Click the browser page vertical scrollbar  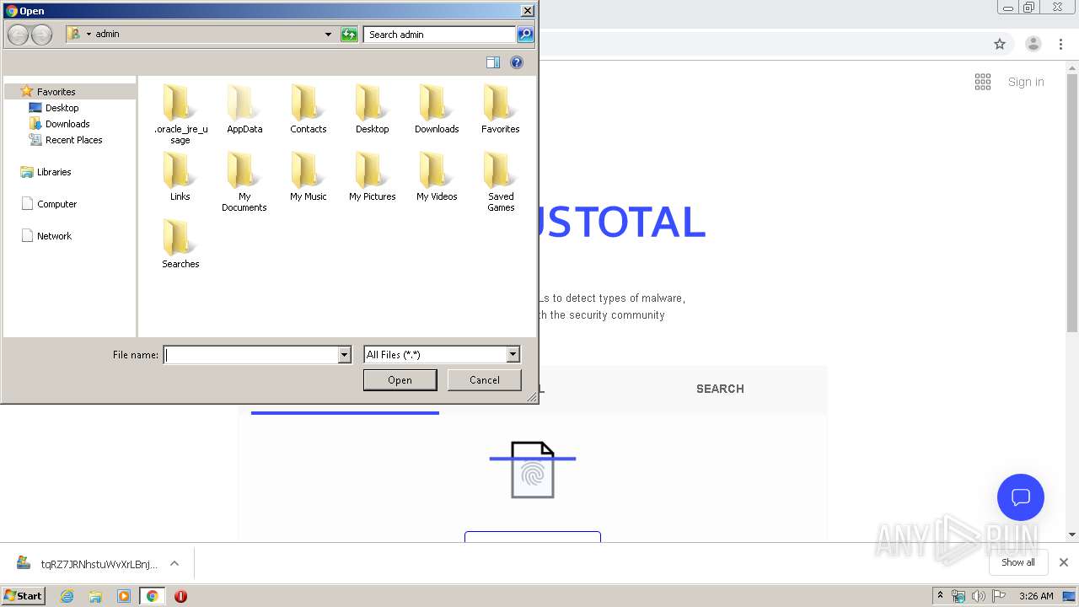(x=1072, y=202)
